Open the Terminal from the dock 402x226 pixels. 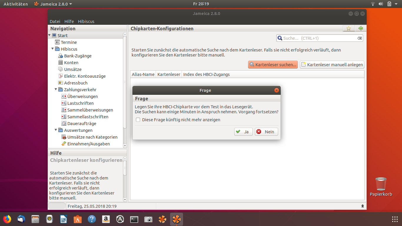[134, 219]
